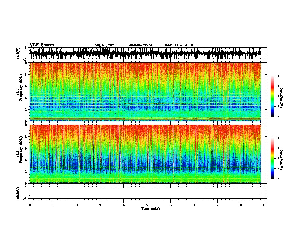Click the black ch.1 voltage waveform trace

click(145, 53)
